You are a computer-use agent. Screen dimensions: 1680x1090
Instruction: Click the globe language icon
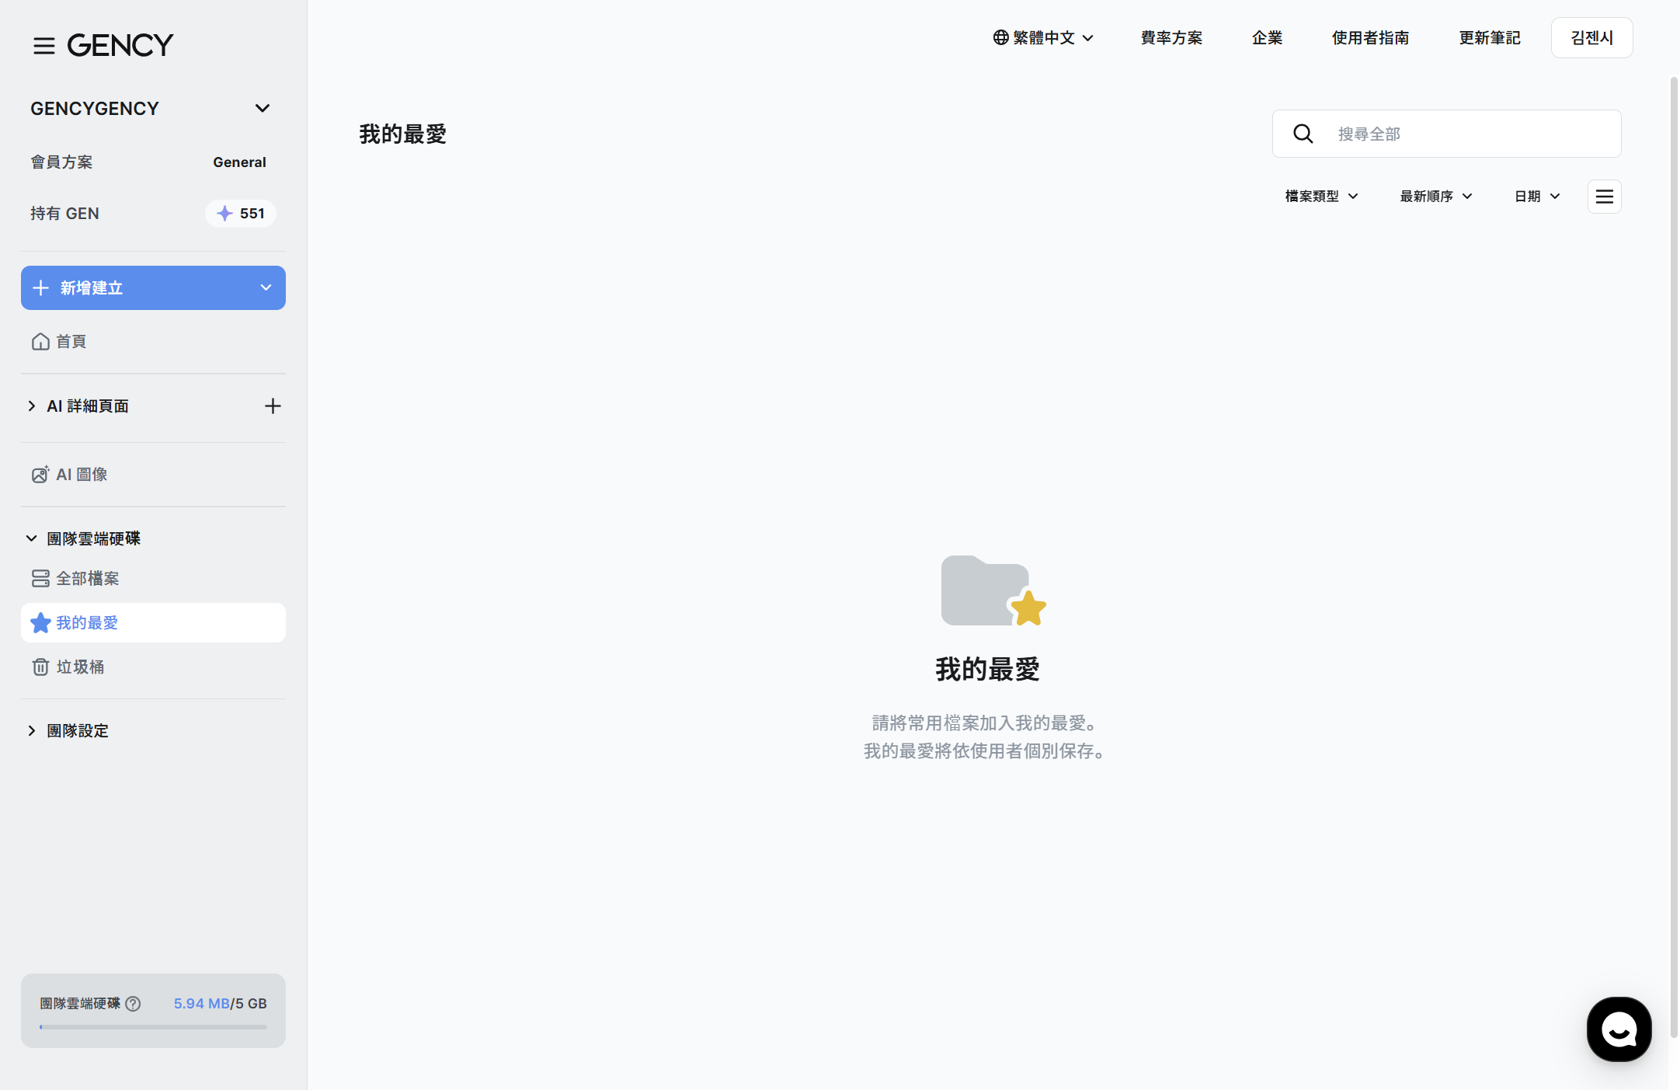[1001, 37]
